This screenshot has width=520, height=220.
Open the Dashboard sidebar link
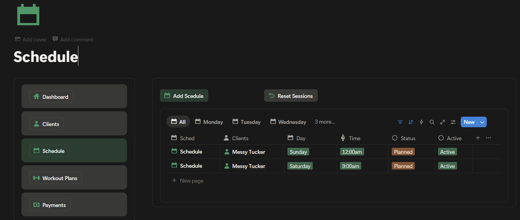51,97
